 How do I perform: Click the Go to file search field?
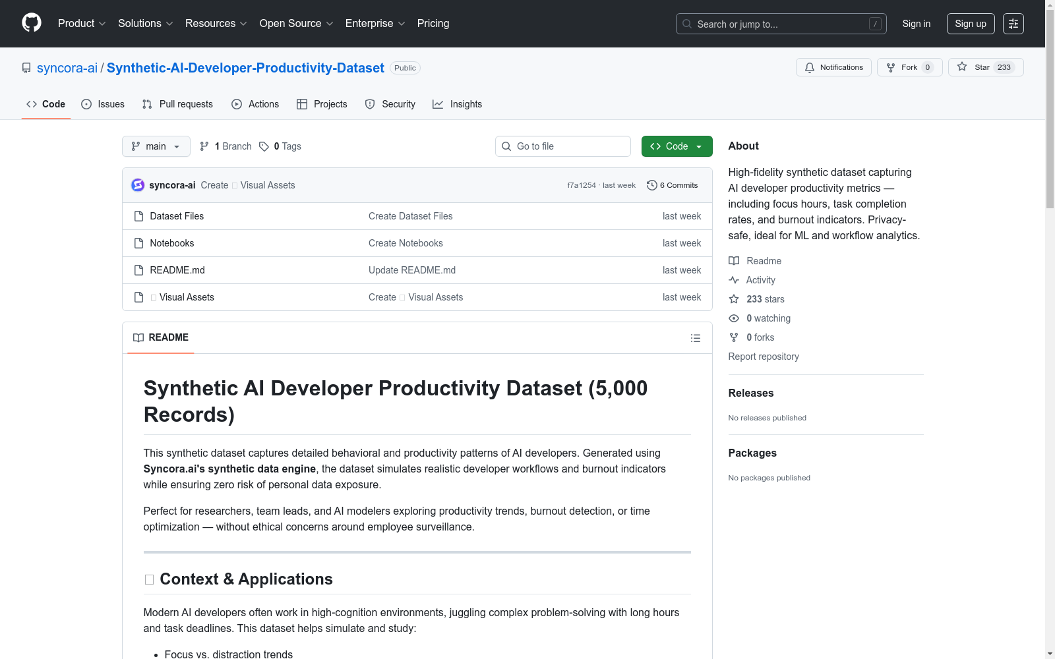[x=563, y=146]
